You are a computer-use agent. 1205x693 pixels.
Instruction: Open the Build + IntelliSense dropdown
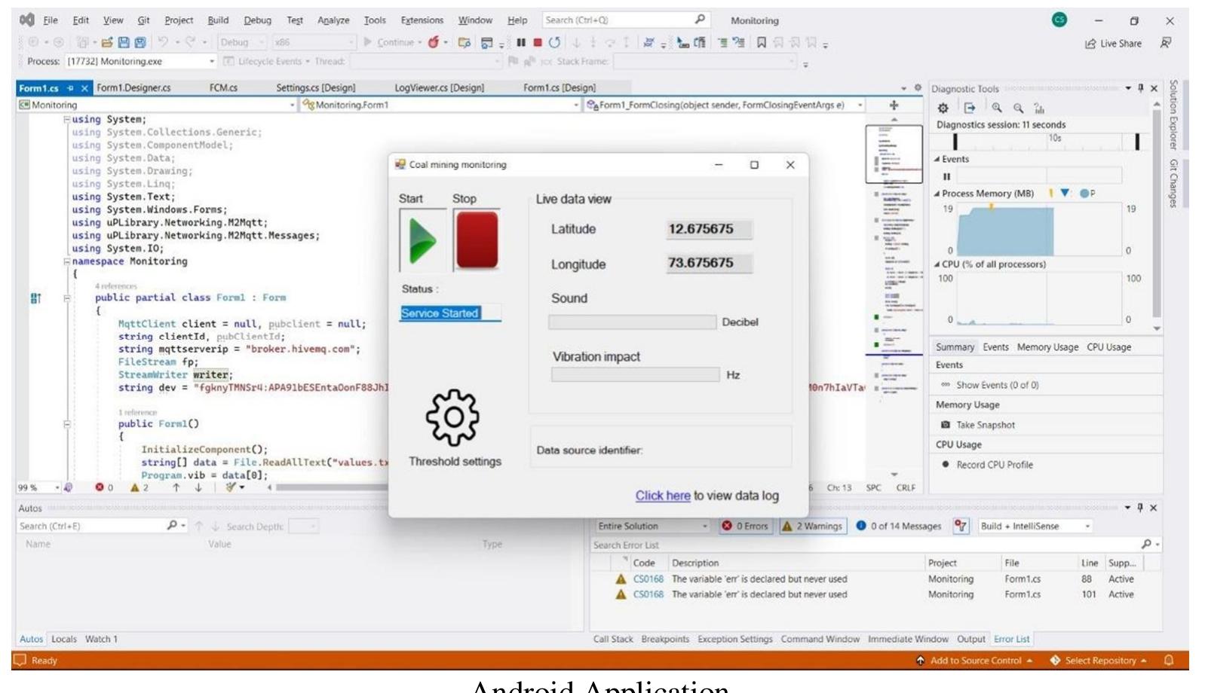[x=1035, y=526]
